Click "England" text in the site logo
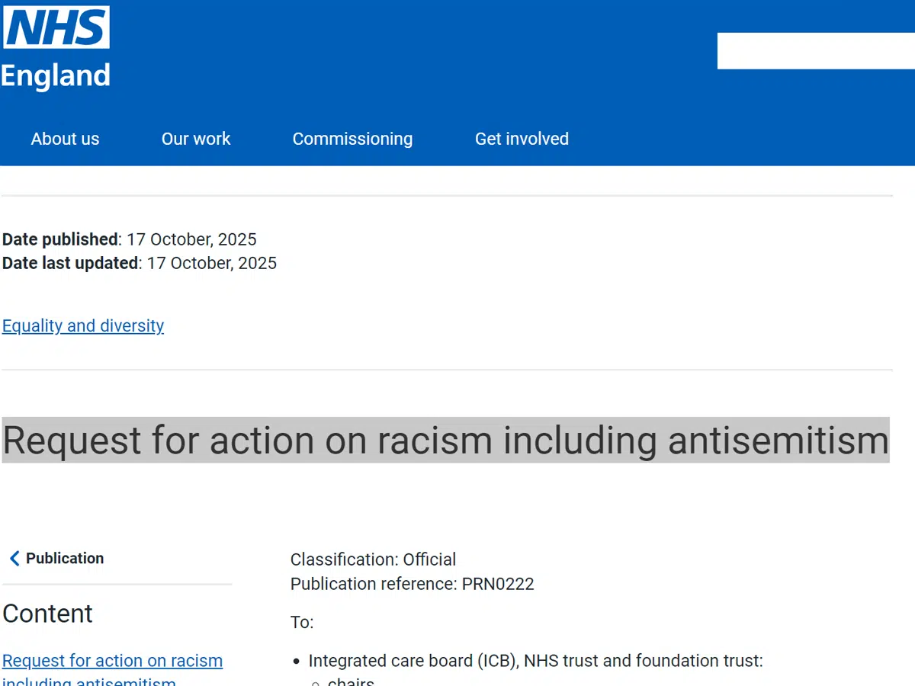The height and width of the screenshot is (686, 915). pos(54,75)
